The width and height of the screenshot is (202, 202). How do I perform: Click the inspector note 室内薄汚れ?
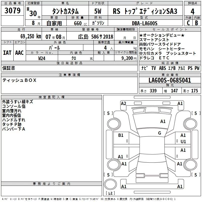coord(12,111)
